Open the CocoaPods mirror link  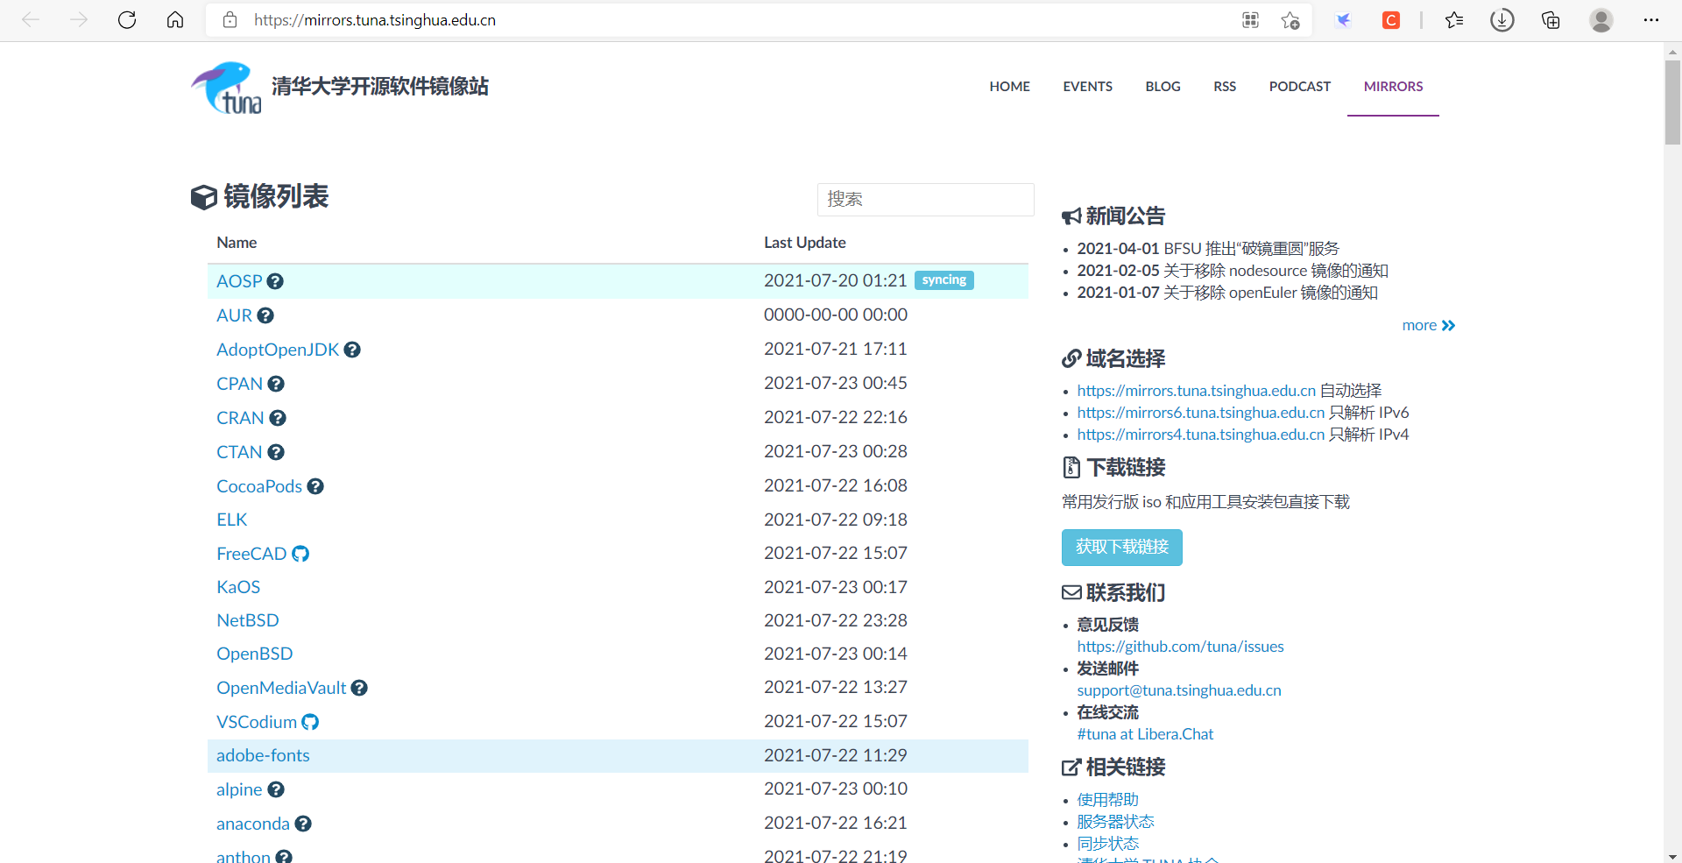coord(259,486)
